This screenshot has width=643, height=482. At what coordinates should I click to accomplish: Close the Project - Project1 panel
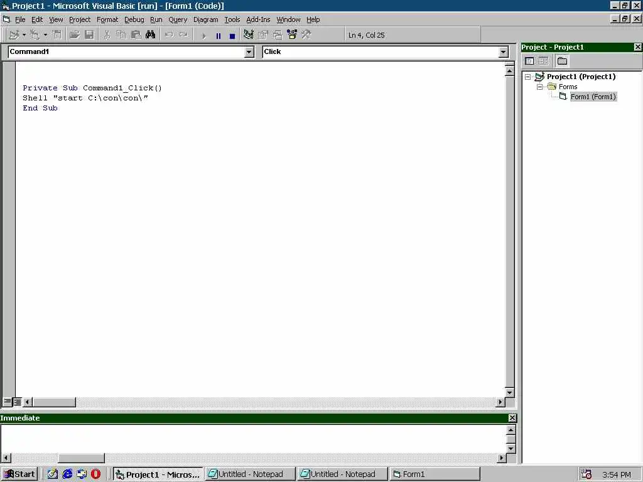pos(638,47)
